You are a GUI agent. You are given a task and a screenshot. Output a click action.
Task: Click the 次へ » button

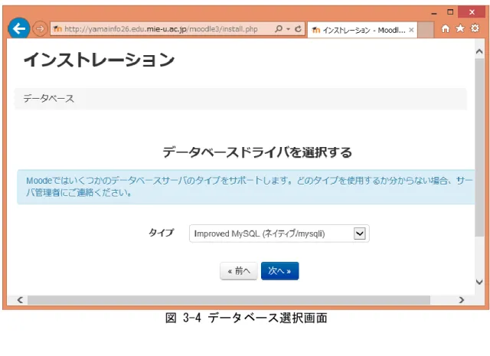[279, 271]
